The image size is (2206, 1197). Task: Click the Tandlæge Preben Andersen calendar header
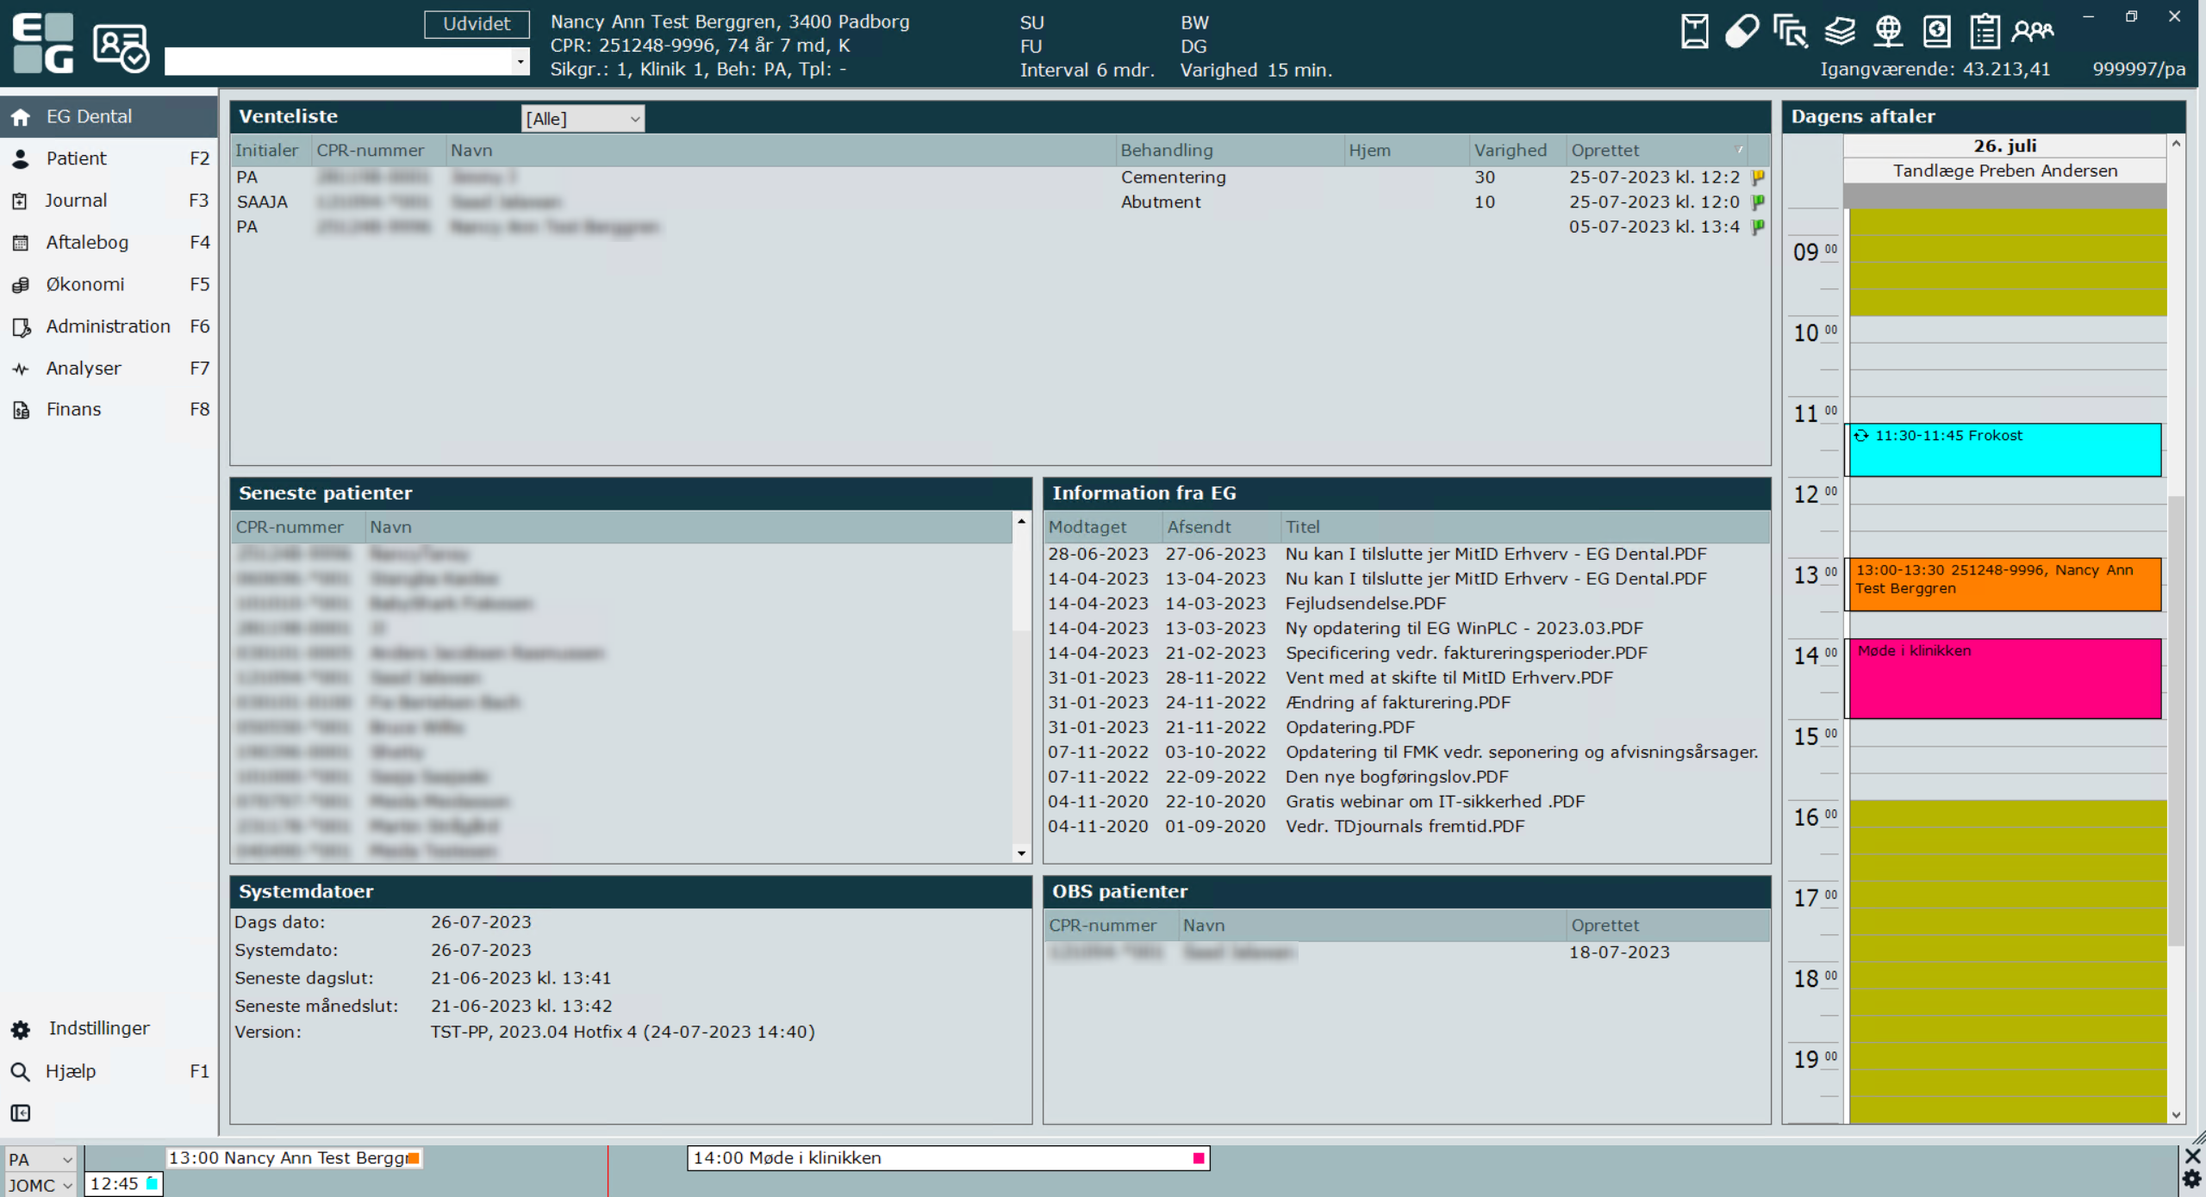click(2005, 171)
